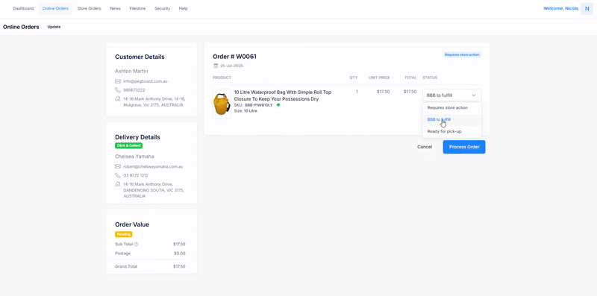Click the Click & Collect badge
This screenshot has width=597, height=296.
(128, 145)
